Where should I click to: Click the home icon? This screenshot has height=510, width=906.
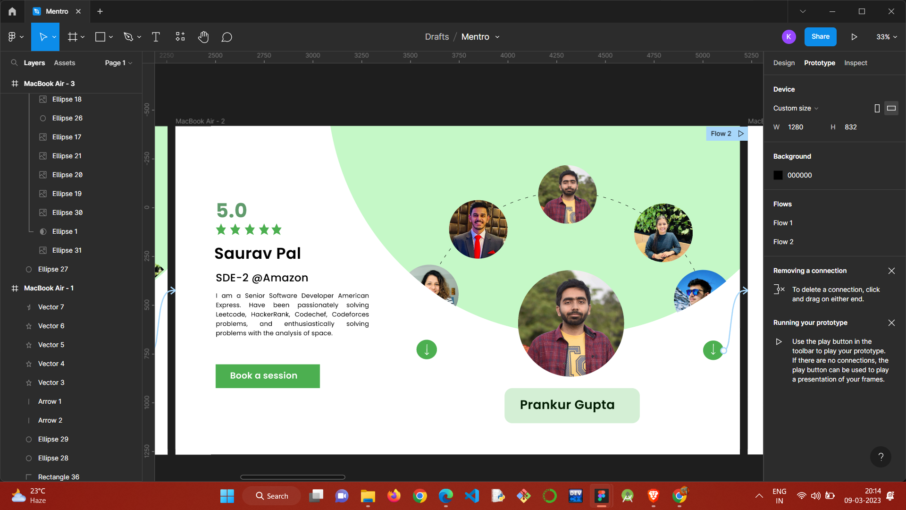point(12,11)
